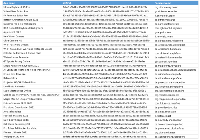Click package name 'gr.applckx.free'
Viewport: 200px width, 140px height.
click(x=163, y=33)
